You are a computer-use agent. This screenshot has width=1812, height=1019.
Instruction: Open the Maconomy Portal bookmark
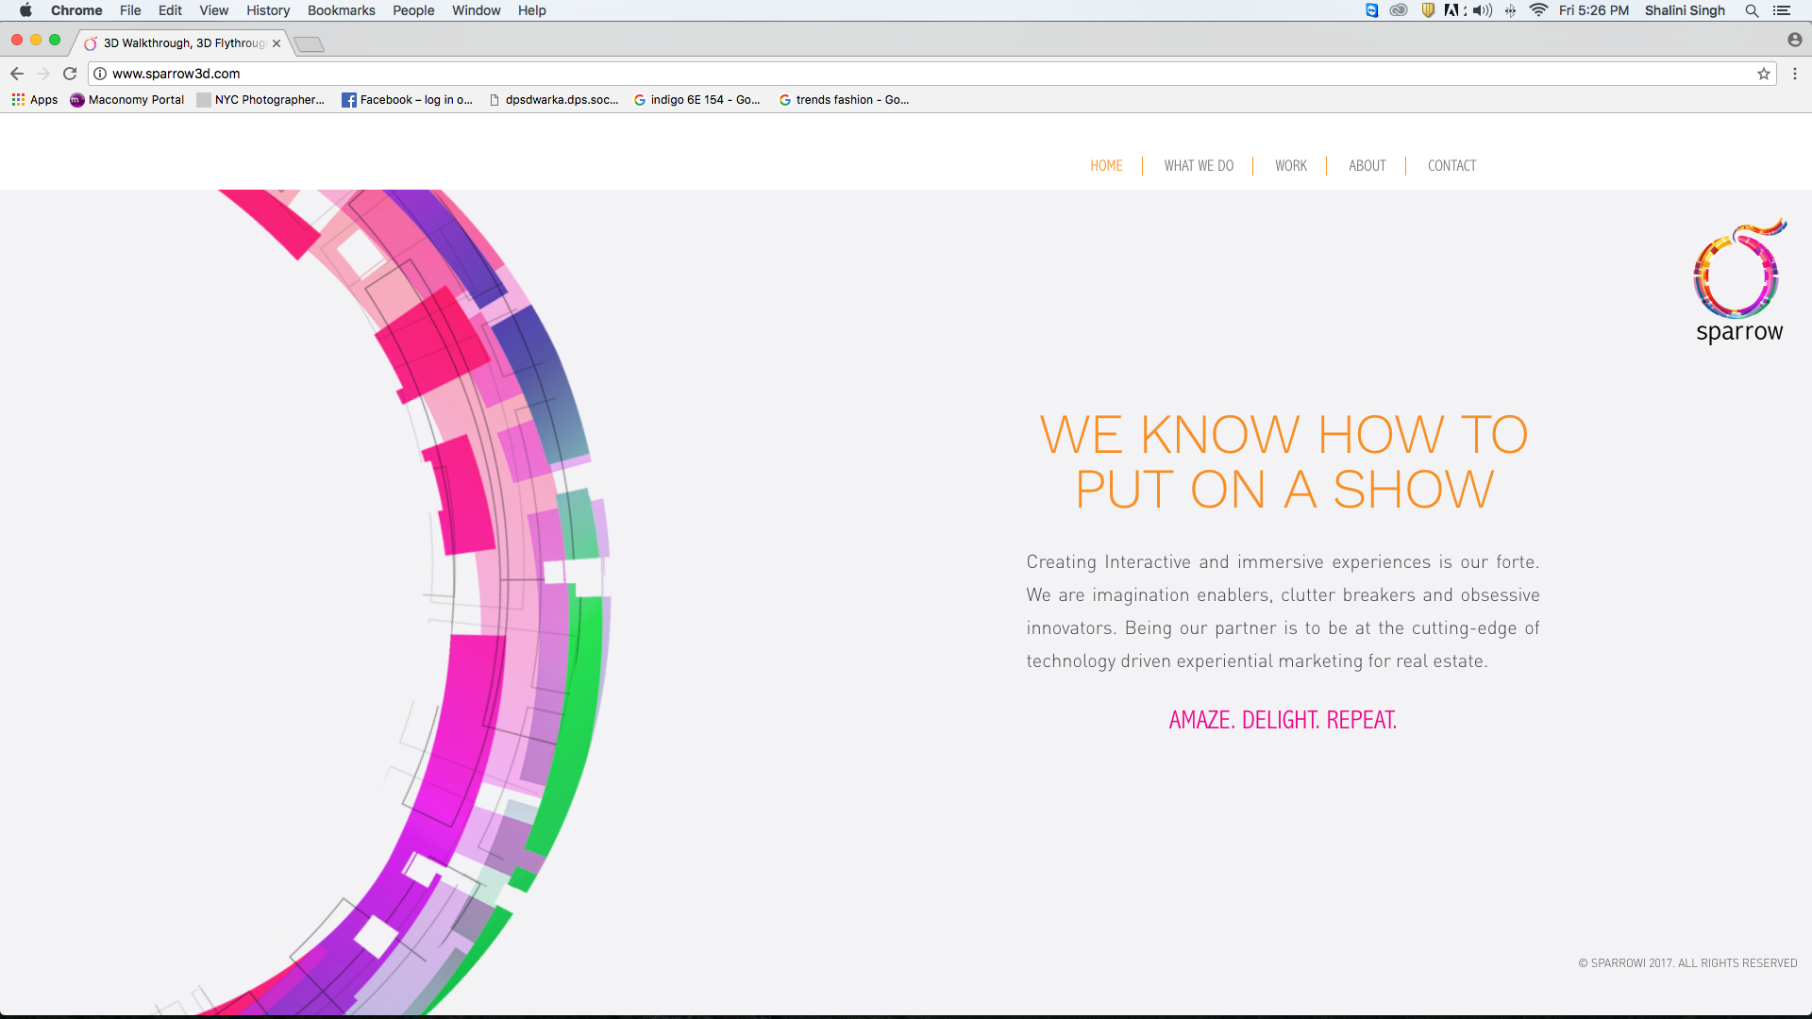tap(127, 100)
